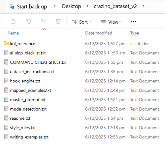Sort by Date modified column header
Screen dimensions: 165x145
(99, 33)
